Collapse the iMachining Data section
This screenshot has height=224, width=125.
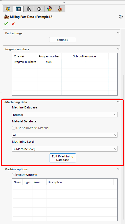tap(118, 102)
